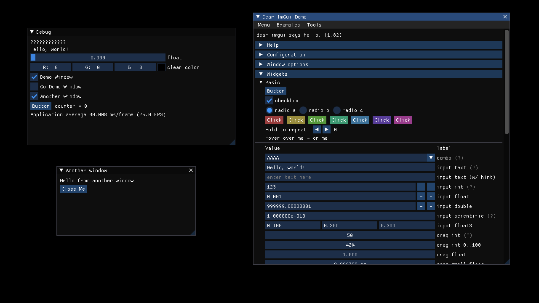Click the float slider in Debug window

click(98, 58)
